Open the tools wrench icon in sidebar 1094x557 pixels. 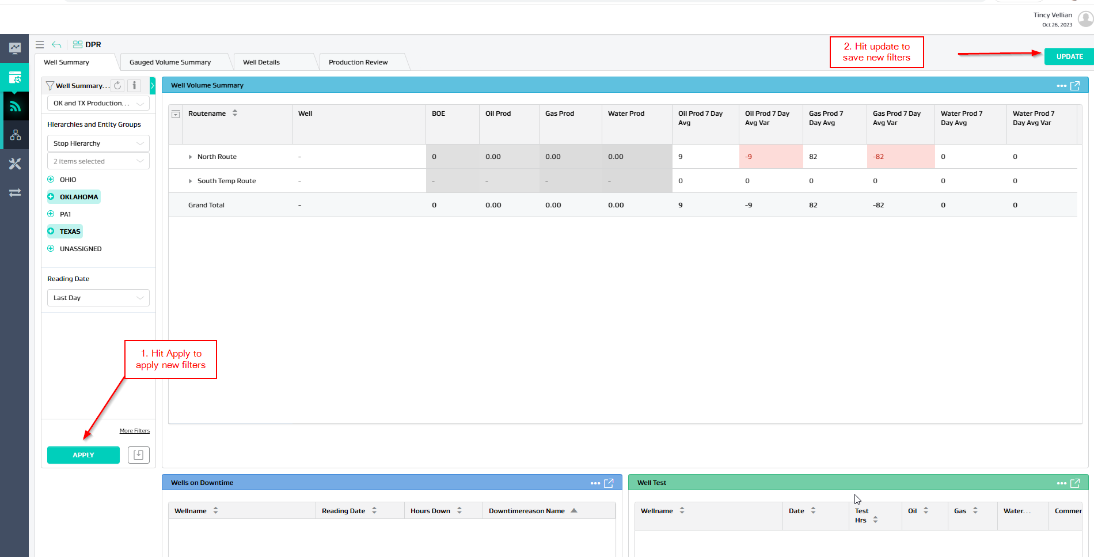coord(15,164)
